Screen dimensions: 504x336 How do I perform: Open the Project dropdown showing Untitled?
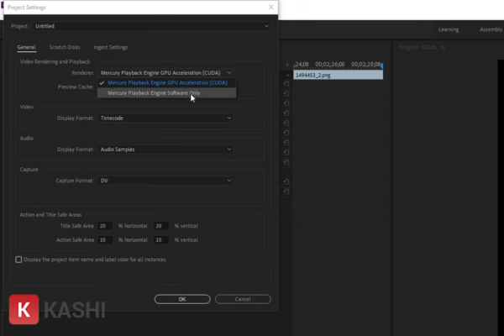pos(150,26)
